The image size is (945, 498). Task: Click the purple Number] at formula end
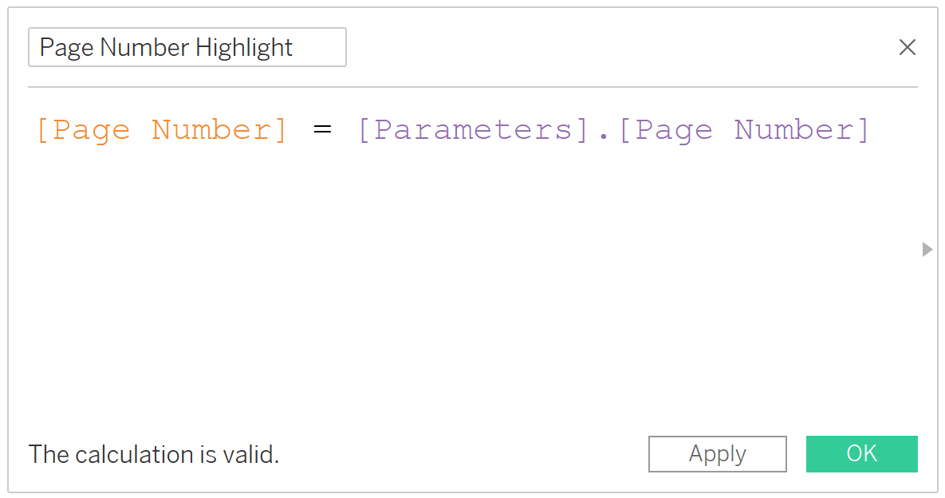801,130
